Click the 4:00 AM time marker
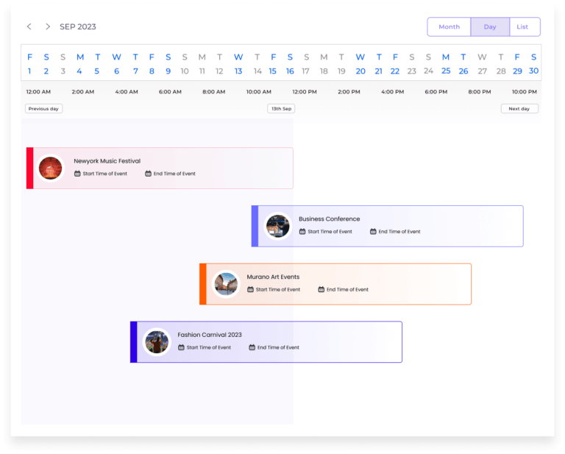Image resolution: width=565 pixels, height=454 pixels. pyautogui.click(x=127, y=92)
